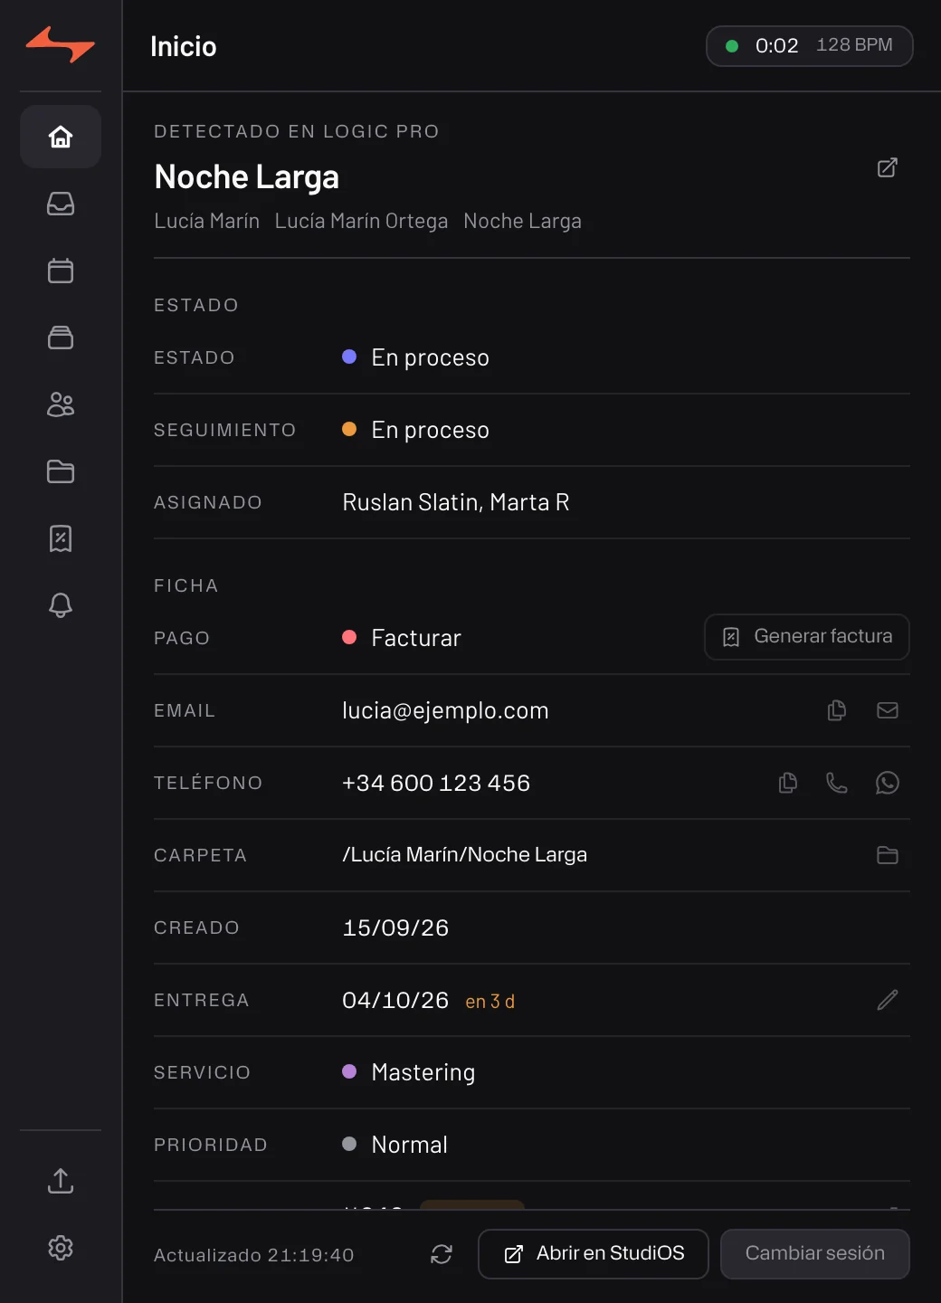
Task: Open the Home sidebar icon
Action: [x=61, y=137]
